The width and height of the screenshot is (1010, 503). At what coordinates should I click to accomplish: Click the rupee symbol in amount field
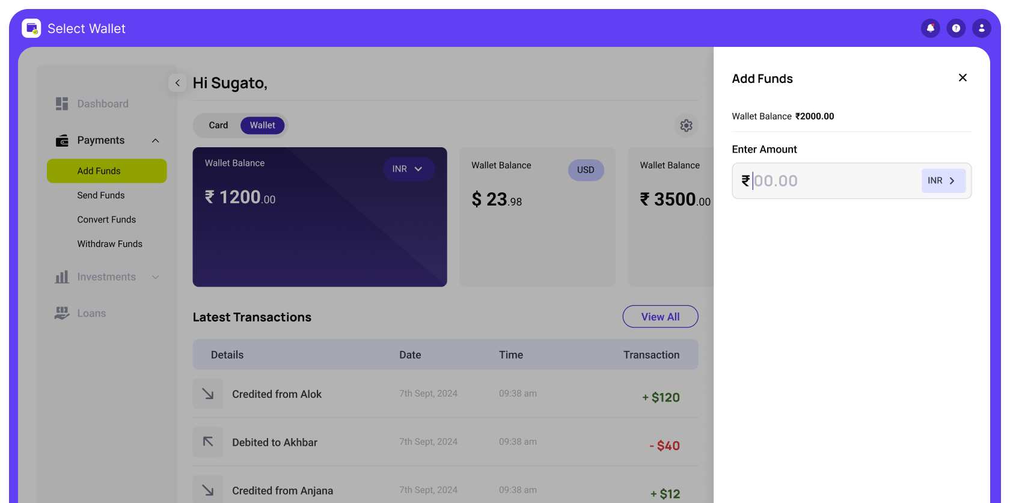pos(745,180)
